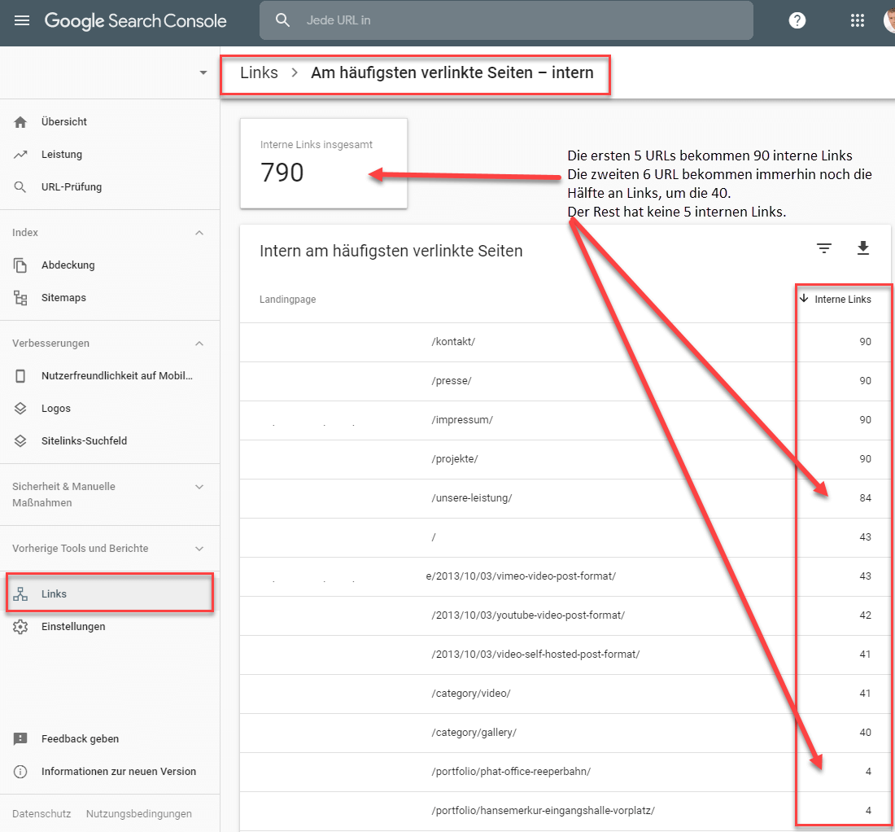Click the URL search input field

click(x=506, y=20)
